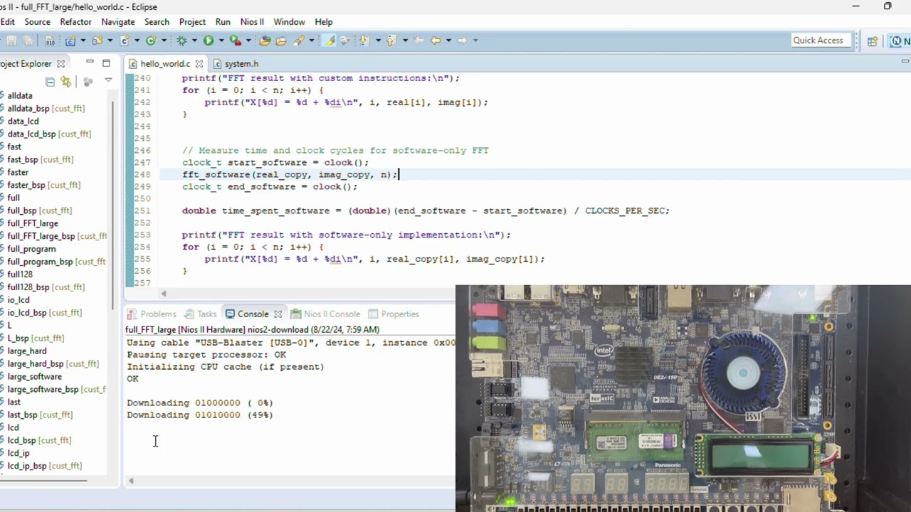
Task: Click the Open Perspective icon
Action: [872, 41]
